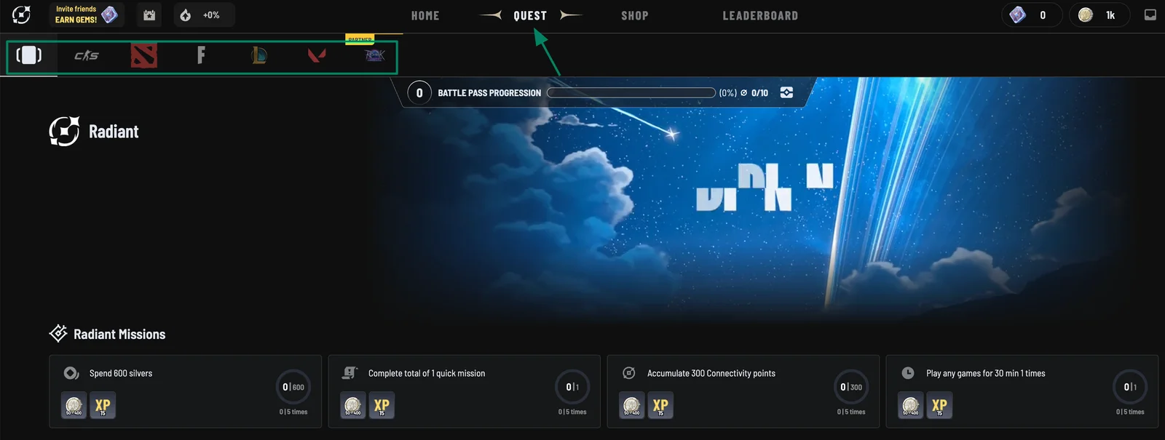Click the 0|600 progress ring
Viewport: 1165px width, 440px height.
[293, 387]
